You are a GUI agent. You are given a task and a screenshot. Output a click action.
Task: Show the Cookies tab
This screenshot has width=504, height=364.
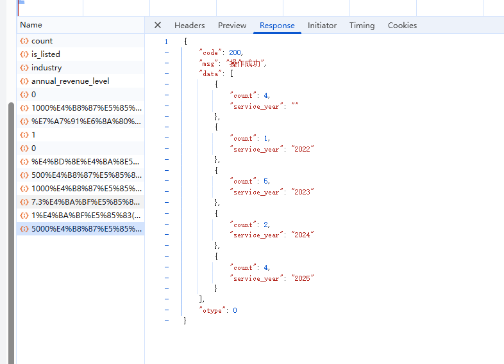pyautogui.click(x=402, y=26)
